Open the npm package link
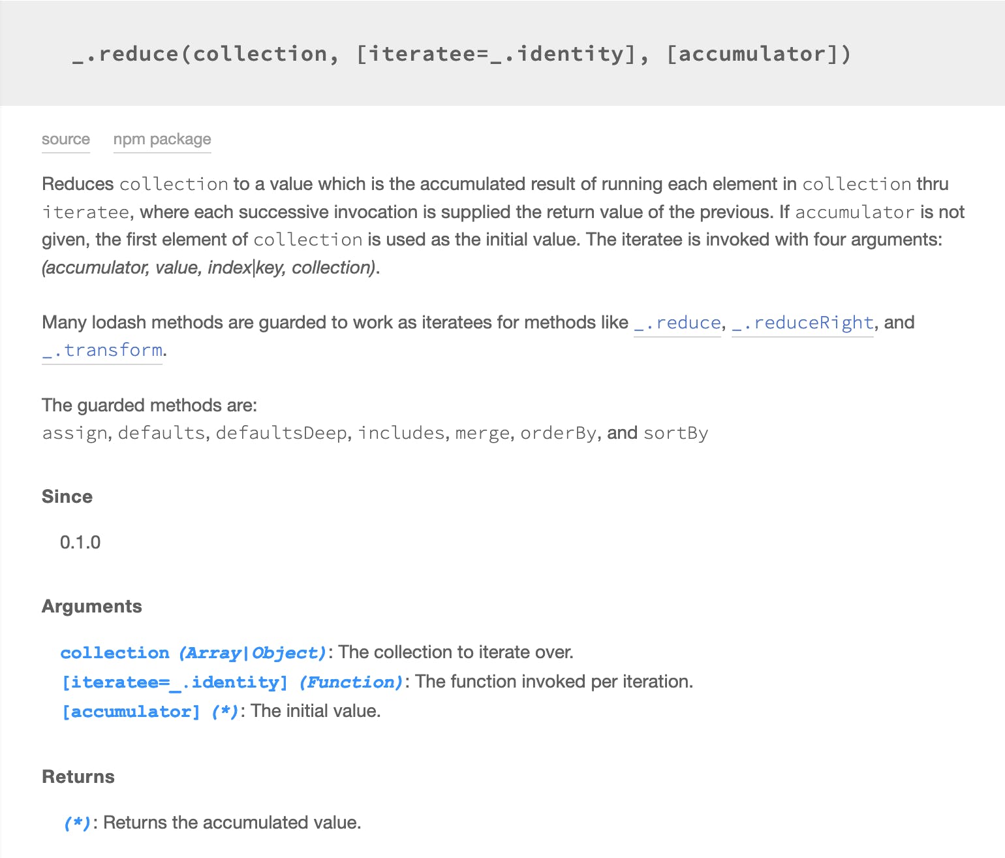This screenshot has height=858, width=1005. click(x=162, y=139)
